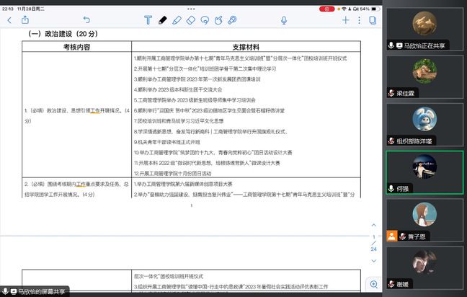Tap the back arrow in the toolbar
Image resolution: width=467 pixels, height=297 pixels.
9,20
